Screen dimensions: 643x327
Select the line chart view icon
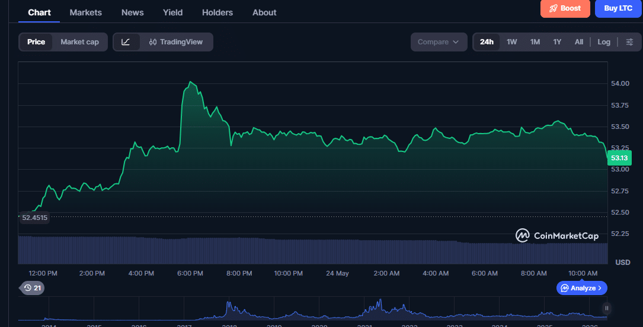pyautogui.click(x=126, y=42)
